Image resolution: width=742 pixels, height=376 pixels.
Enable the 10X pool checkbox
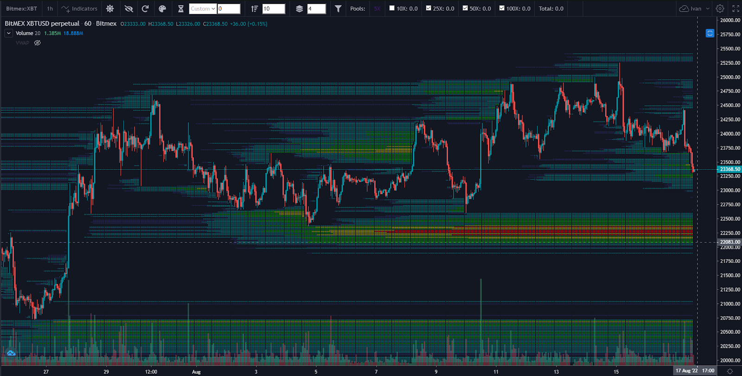392,8
